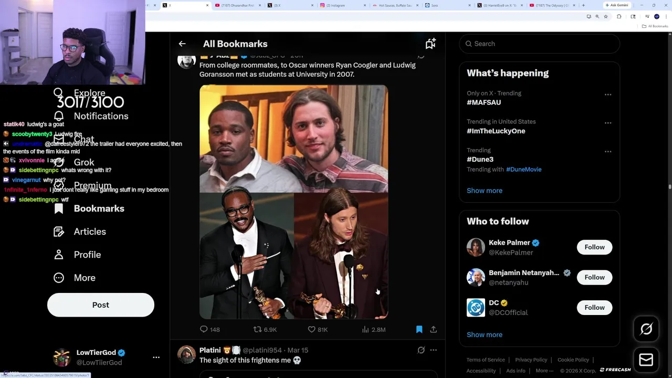Click the Post compose button

point(101,305)
